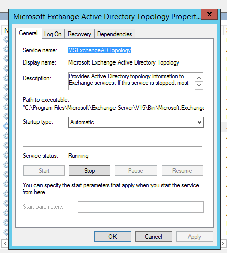Open the Recovery tab
This screenshot has width=227, height=253.
80,34
